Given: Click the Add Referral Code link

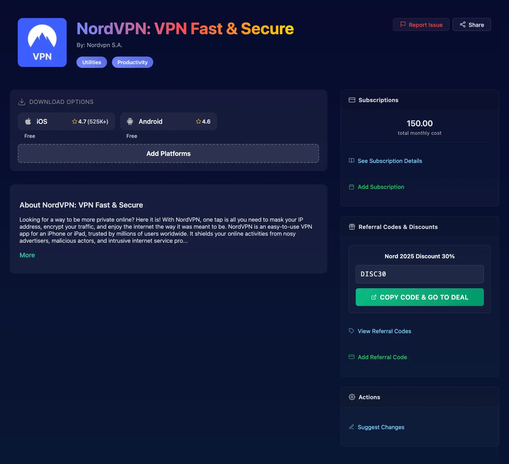Looking at the screenshot, I should tap(382, 357).
